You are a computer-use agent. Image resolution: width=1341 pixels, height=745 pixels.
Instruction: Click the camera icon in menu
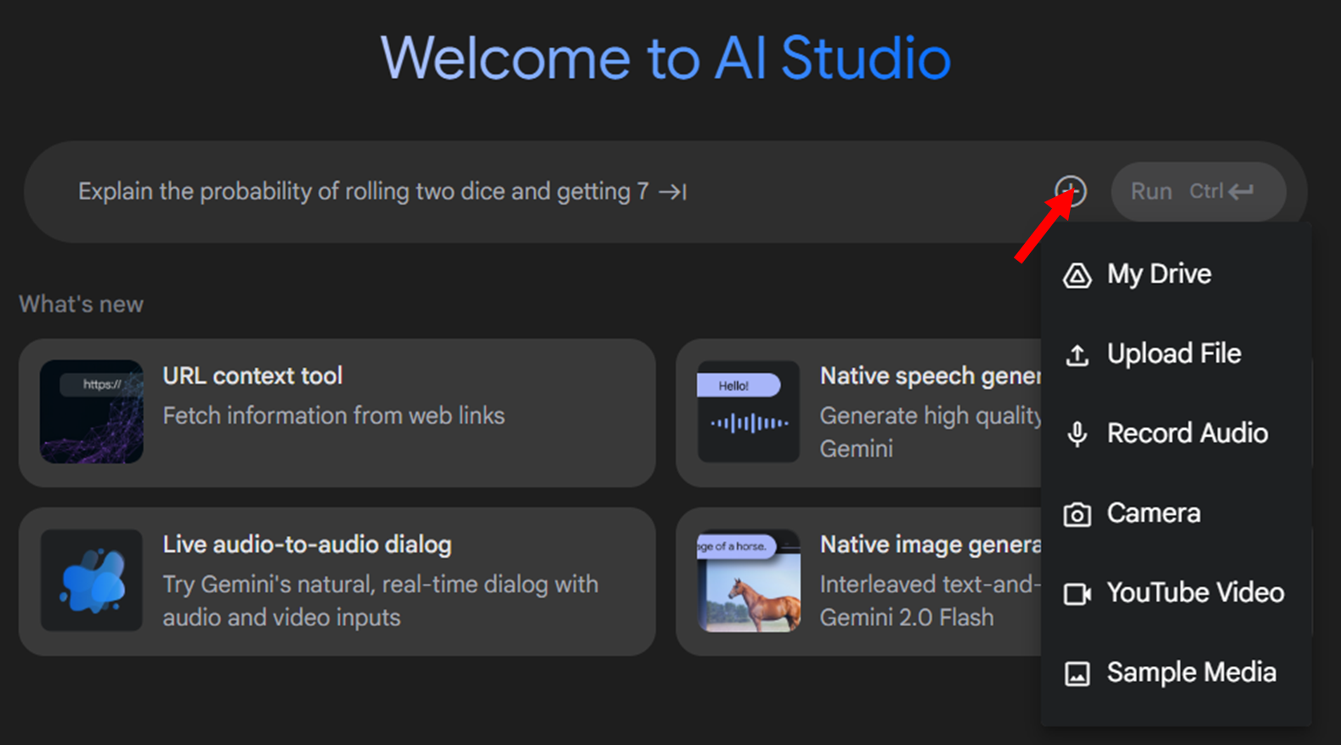tap(1077, 514)
